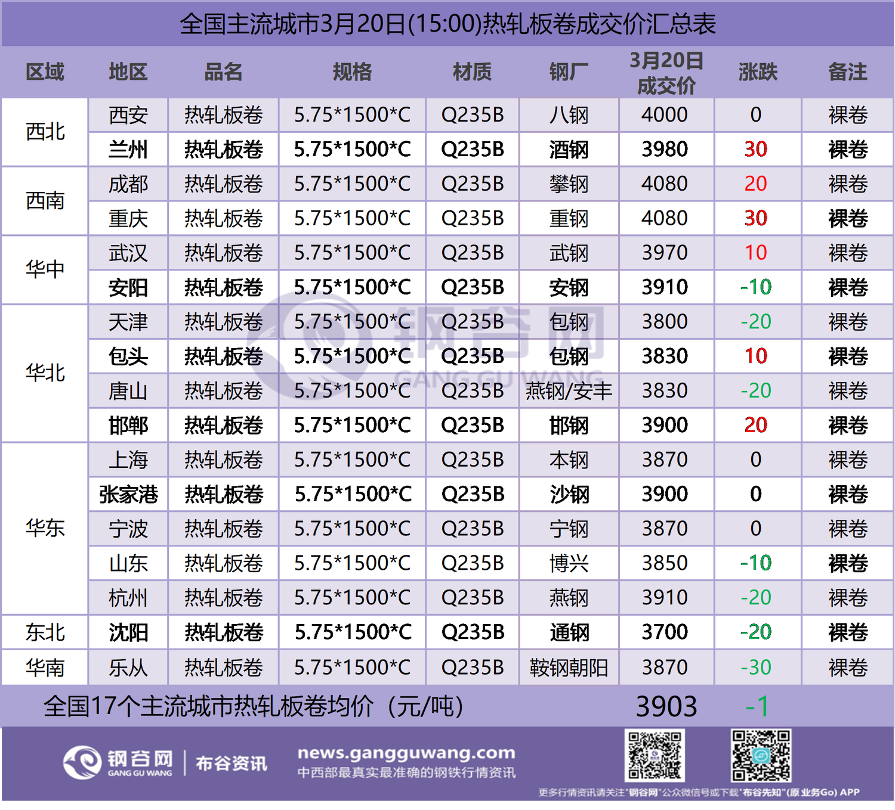Select the 华东 region cell
This screenshot has height=810, width=895.
(x=45, y=529)
